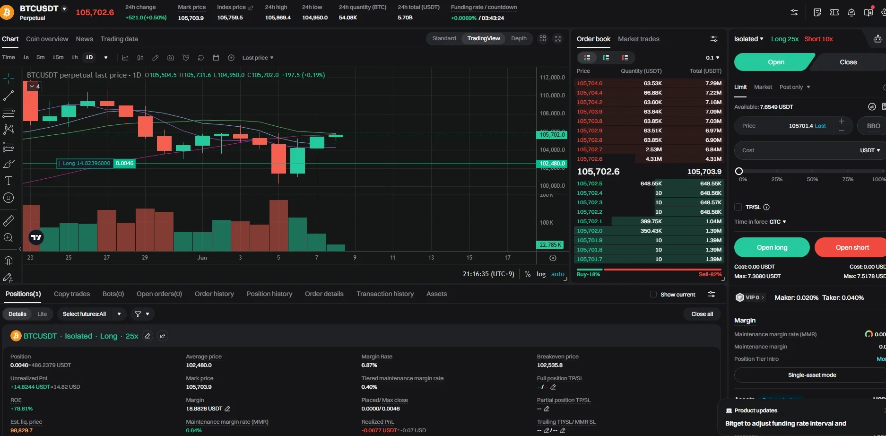
Task: Open the Long 25x leverage setting
Action: coord(784,39)
